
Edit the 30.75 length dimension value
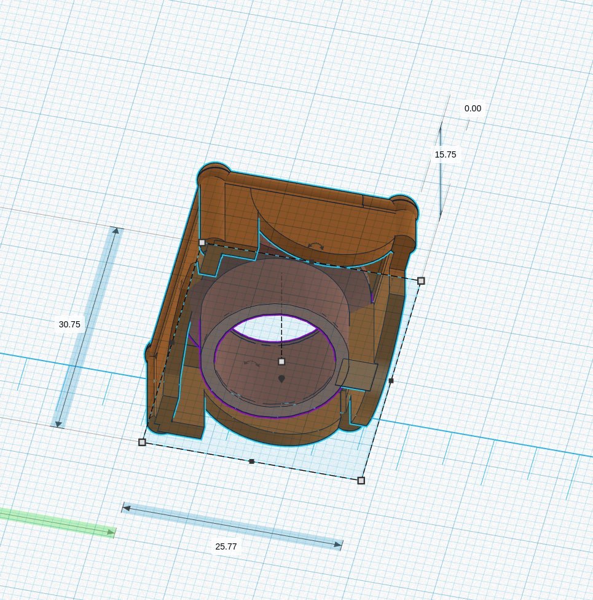[69, 324]
